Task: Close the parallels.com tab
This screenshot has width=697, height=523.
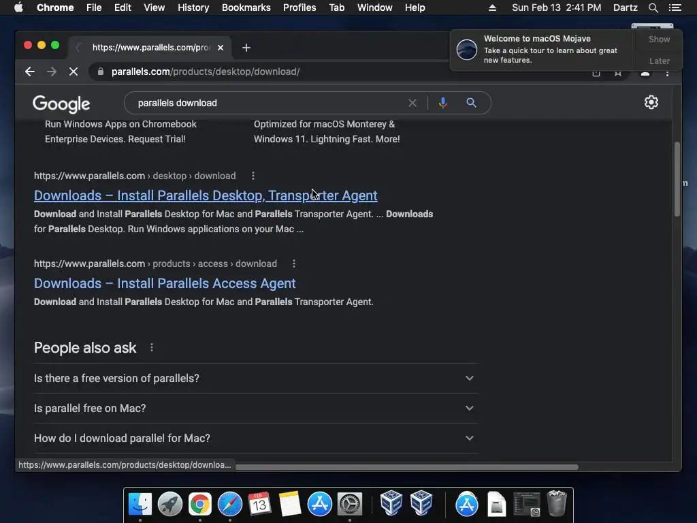Action: click(221, 48)
